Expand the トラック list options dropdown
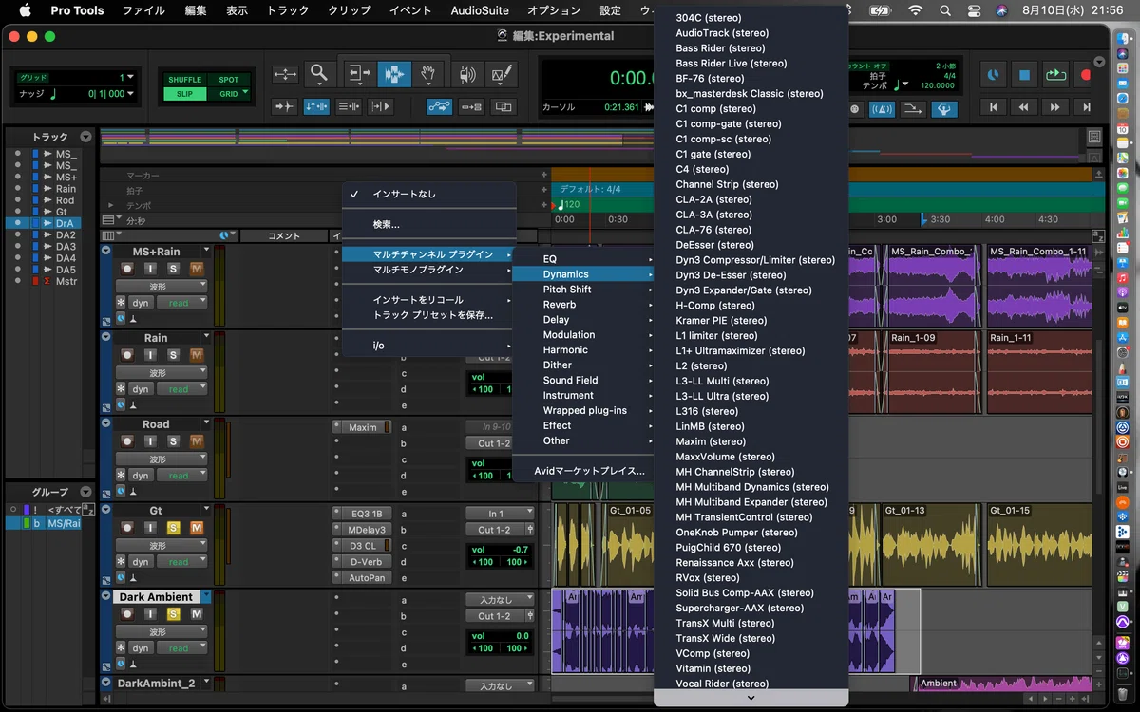Viewport: 1140px width, 712px height. (85, 137)
